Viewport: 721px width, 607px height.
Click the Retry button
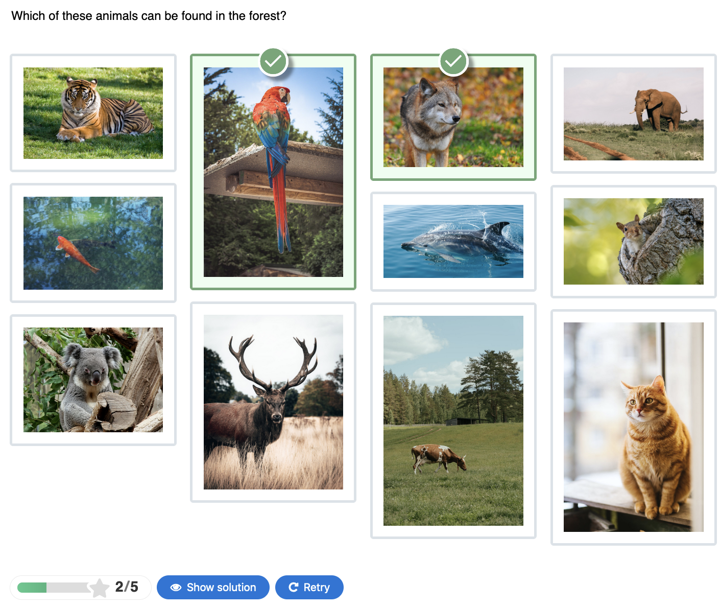coord(309,588)
